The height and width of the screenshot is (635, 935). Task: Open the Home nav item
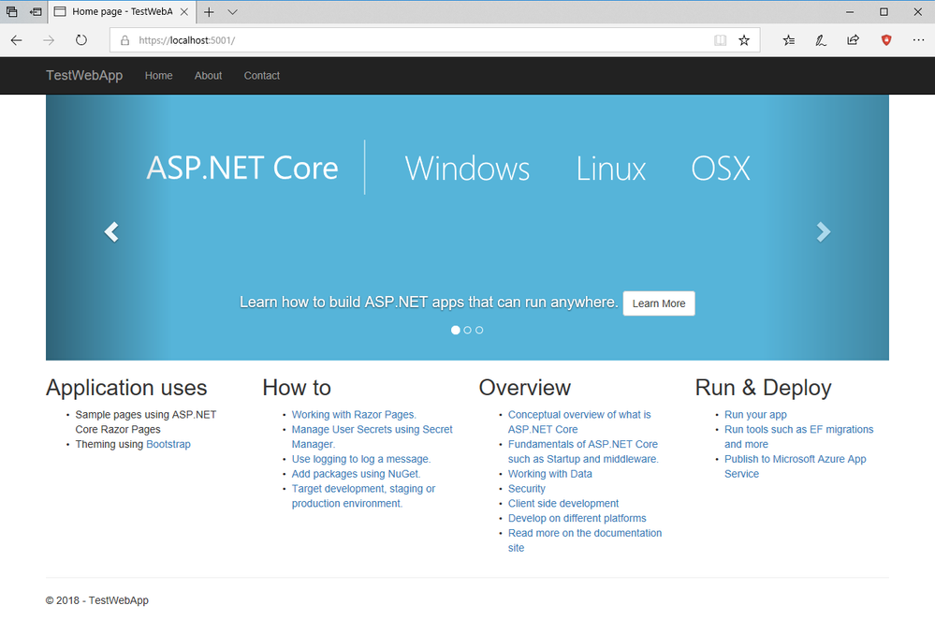(158, 76)
